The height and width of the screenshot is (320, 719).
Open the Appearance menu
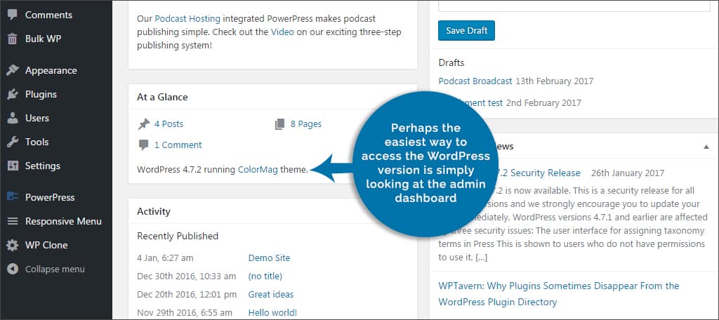click(x=51, y=71)
